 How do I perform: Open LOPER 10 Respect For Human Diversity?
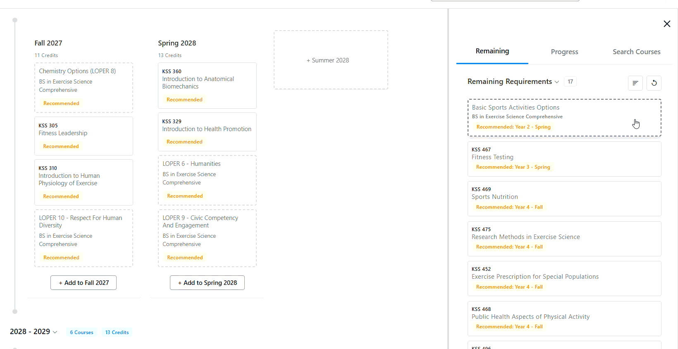click(84, 238)
